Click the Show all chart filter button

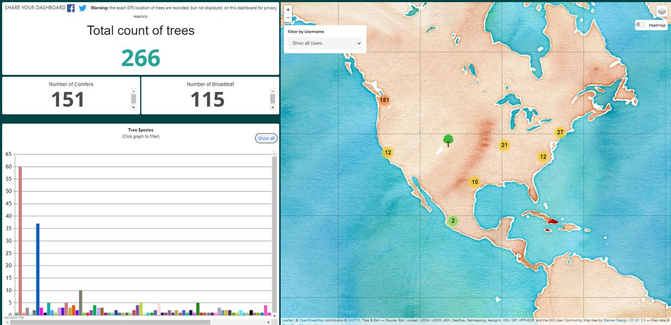click(266, 138)
